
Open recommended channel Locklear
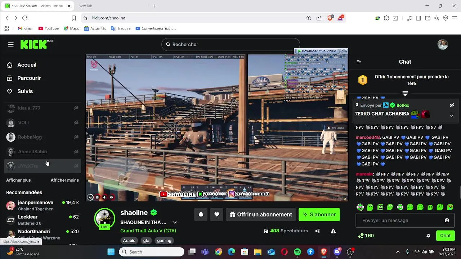click(x=43, y=220)
